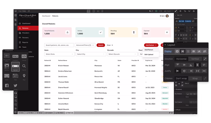Open the Reports sidebar item
Image resolution: width=211 pixels, height=123 pixels.
[28, 42]
